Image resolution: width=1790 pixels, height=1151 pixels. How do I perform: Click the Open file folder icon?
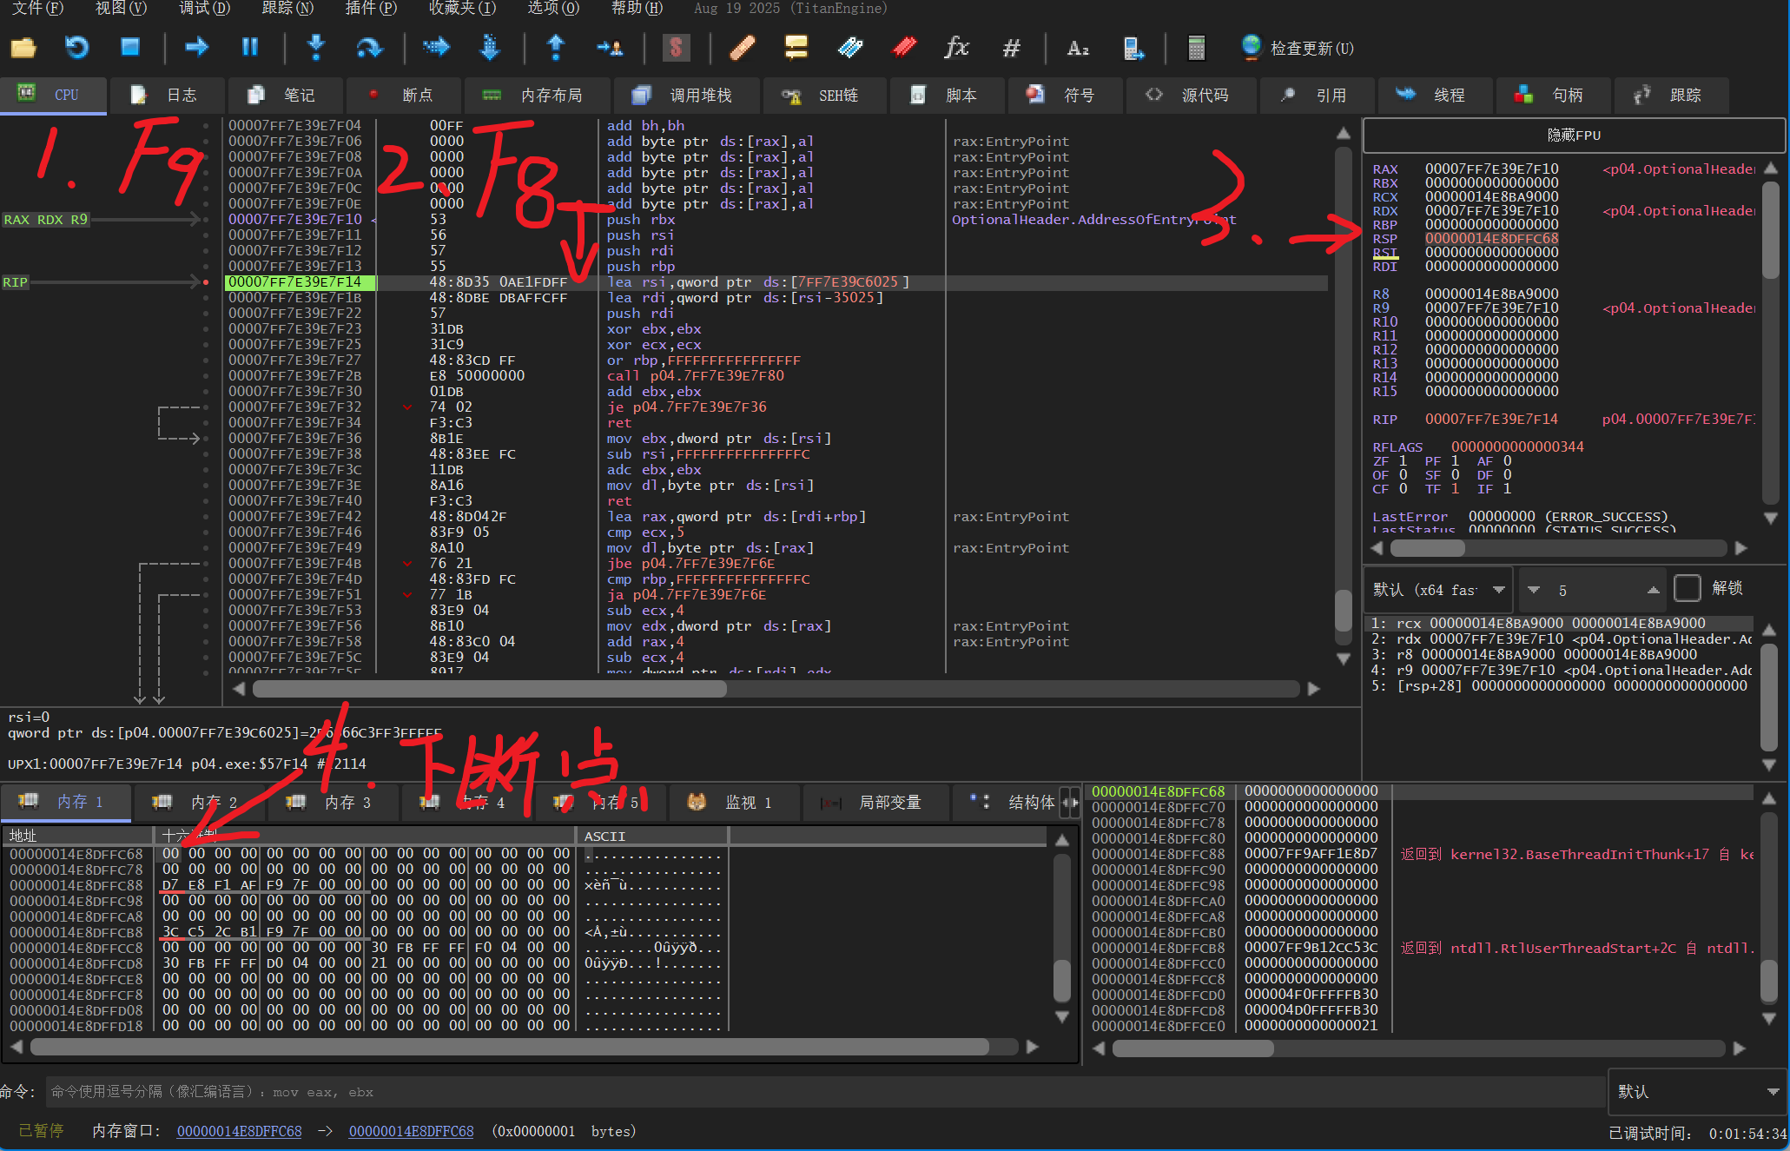pyautogui.click(x=23, y=48)
